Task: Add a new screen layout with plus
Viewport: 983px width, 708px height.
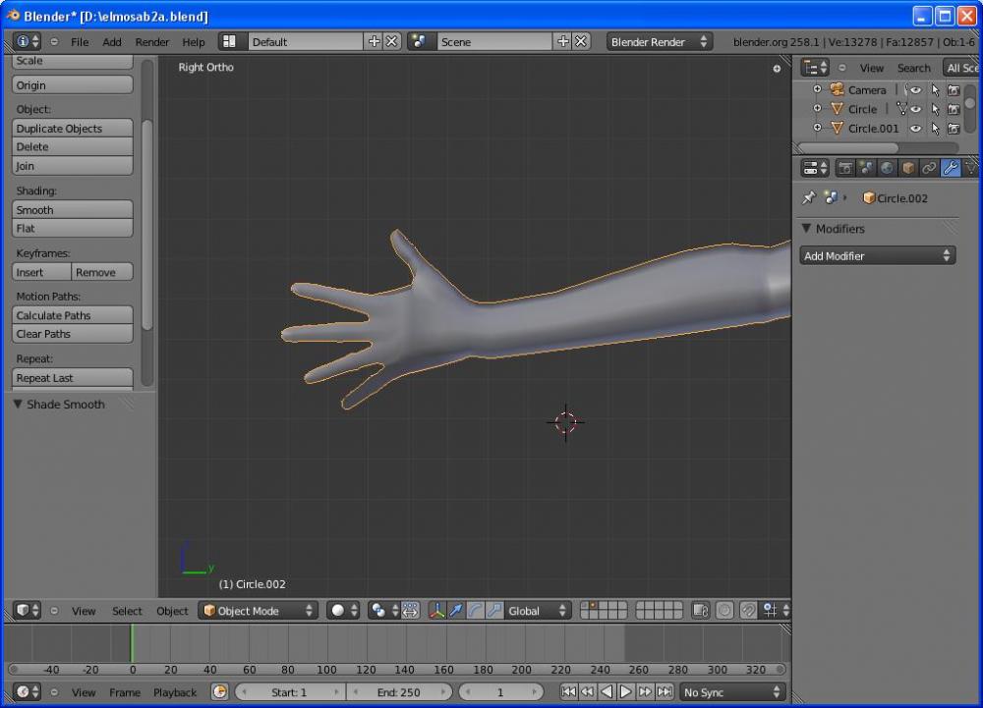Action: point(375,42)
